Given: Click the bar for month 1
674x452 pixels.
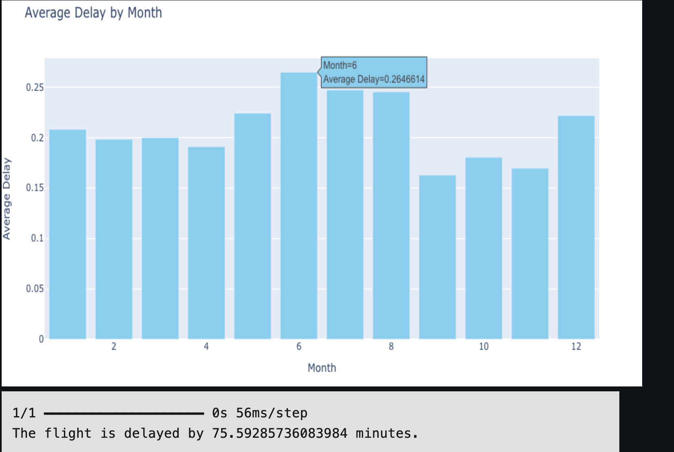Looking at the screenshot, I should pyautogui.click(x=68, y=234).
